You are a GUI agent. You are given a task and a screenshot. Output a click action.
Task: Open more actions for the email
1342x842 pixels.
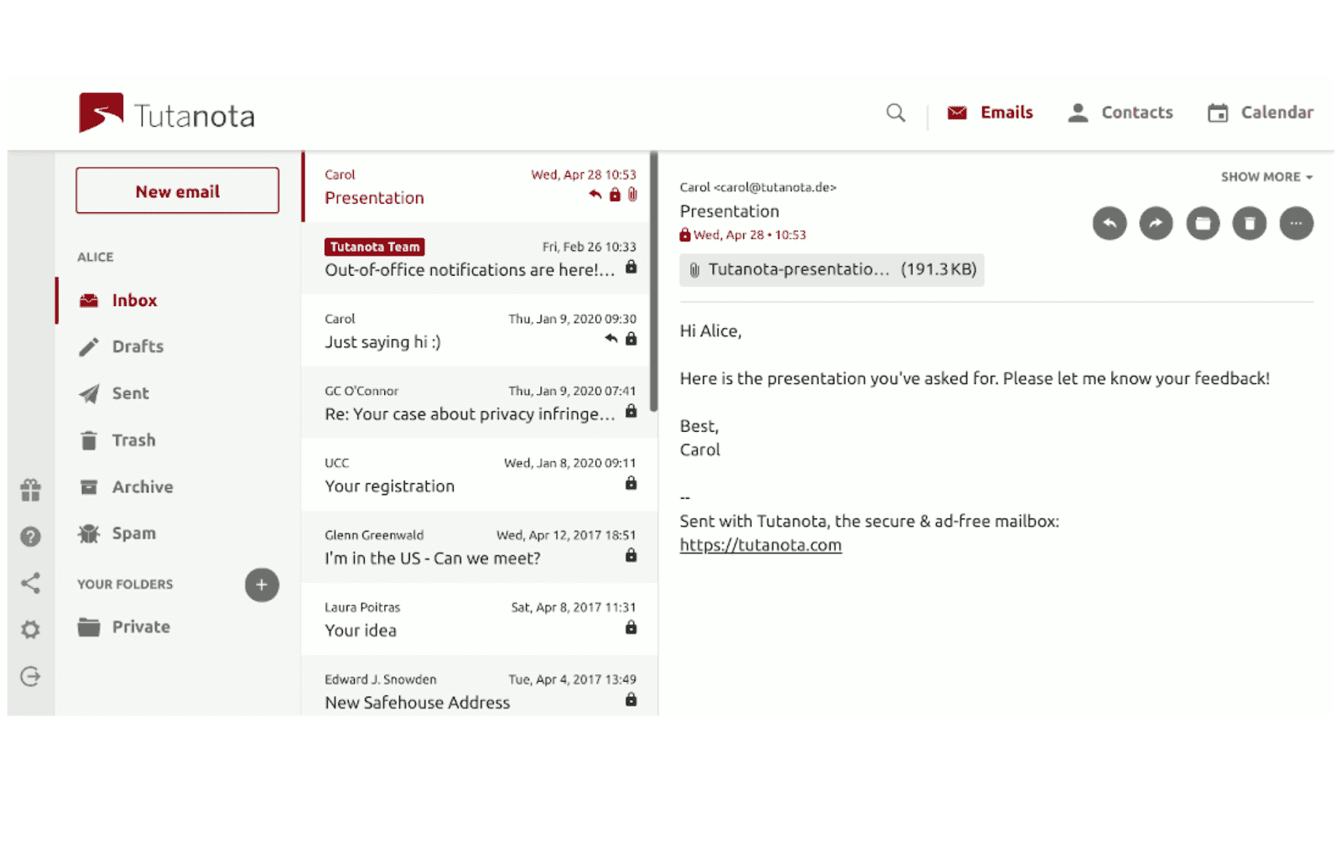tap(1296, 223)
